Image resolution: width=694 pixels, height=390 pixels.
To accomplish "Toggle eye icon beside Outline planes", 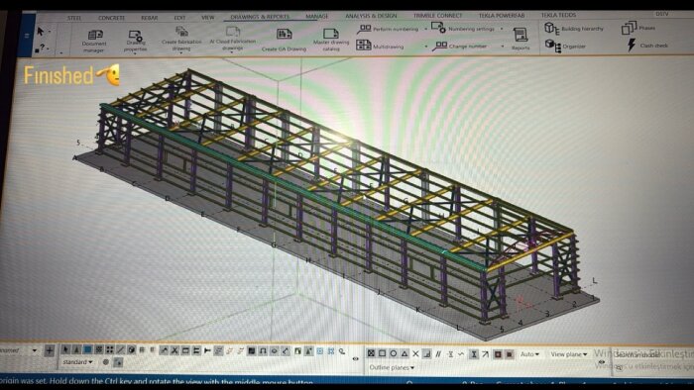I will pos(355,359).
